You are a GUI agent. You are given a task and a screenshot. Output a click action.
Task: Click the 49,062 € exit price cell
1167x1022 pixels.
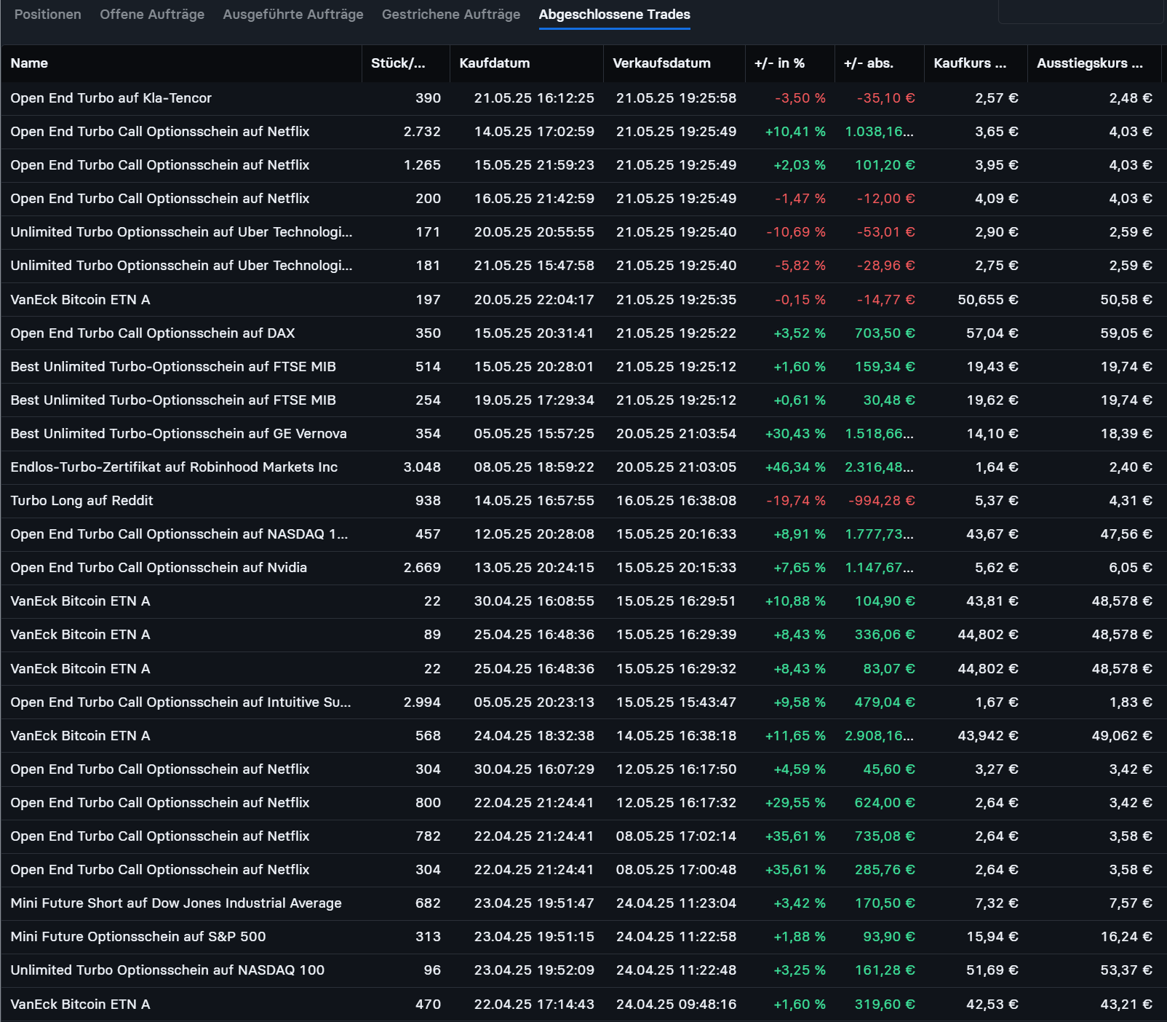coord(1122,735)
